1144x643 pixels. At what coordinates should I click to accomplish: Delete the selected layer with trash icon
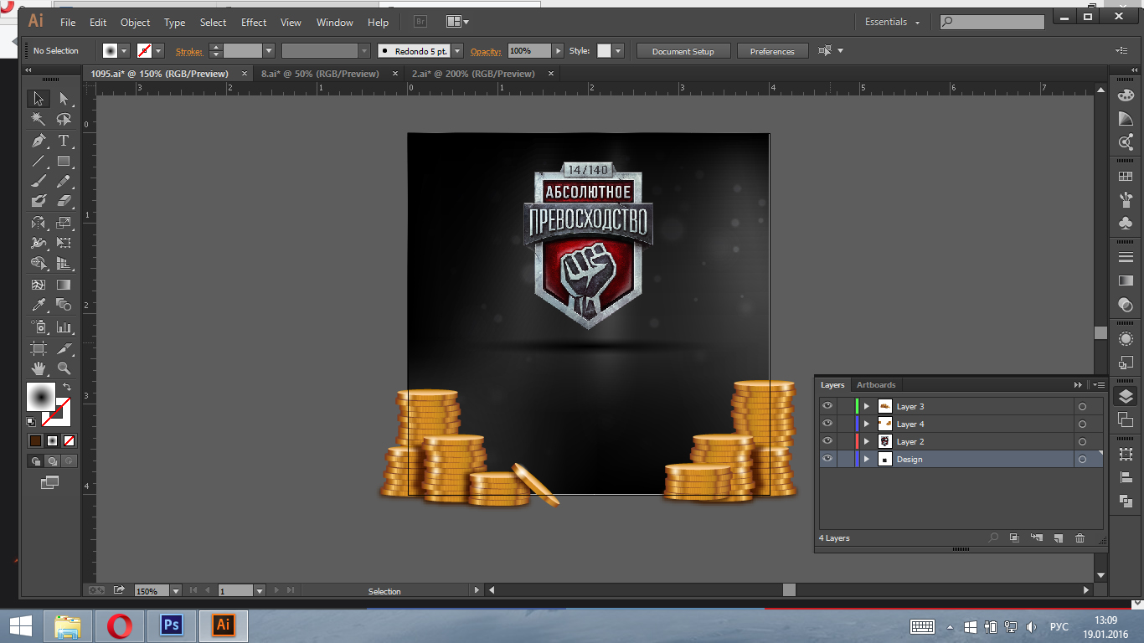[1080, 538]
